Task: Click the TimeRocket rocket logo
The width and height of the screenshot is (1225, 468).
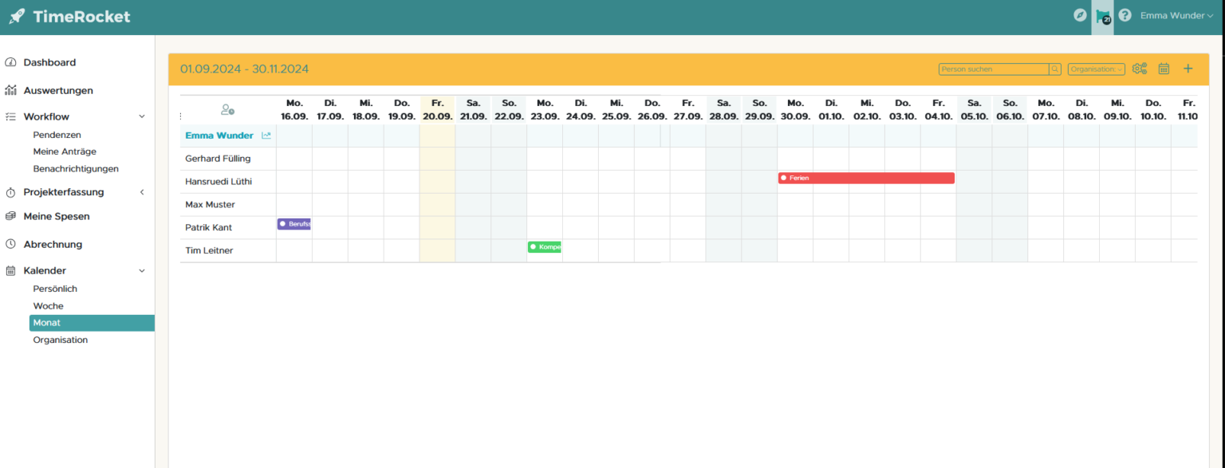Action: click(x=17, y=16)
